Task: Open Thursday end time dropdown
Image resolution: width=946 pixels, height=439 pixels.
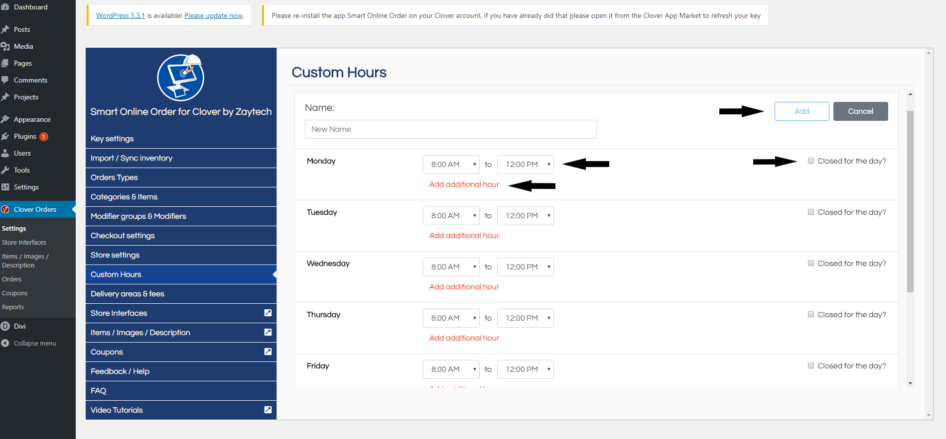Action: (x=526, y=318)
